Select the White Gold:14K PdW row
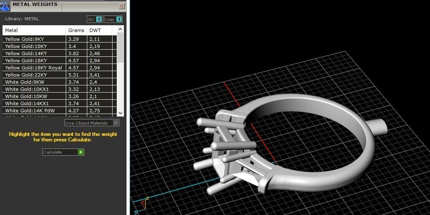430x215 pixels. pyautogui.click(x=59, y=110)
